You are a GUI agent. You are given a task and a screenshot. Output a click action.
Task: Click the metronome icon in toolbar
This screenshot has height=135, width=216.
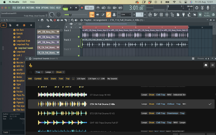(x=98, y=8)
